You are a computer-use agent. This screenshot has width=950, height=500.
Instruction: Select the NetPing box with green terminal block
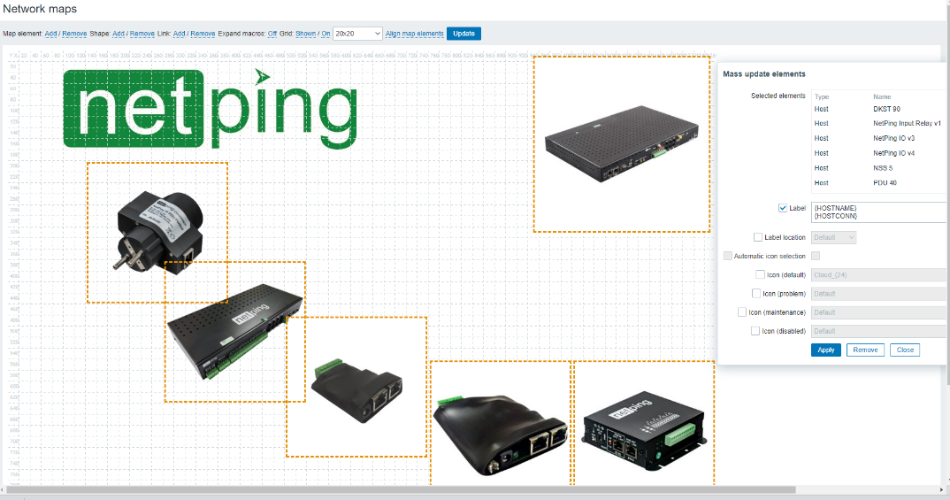[643, 424]
